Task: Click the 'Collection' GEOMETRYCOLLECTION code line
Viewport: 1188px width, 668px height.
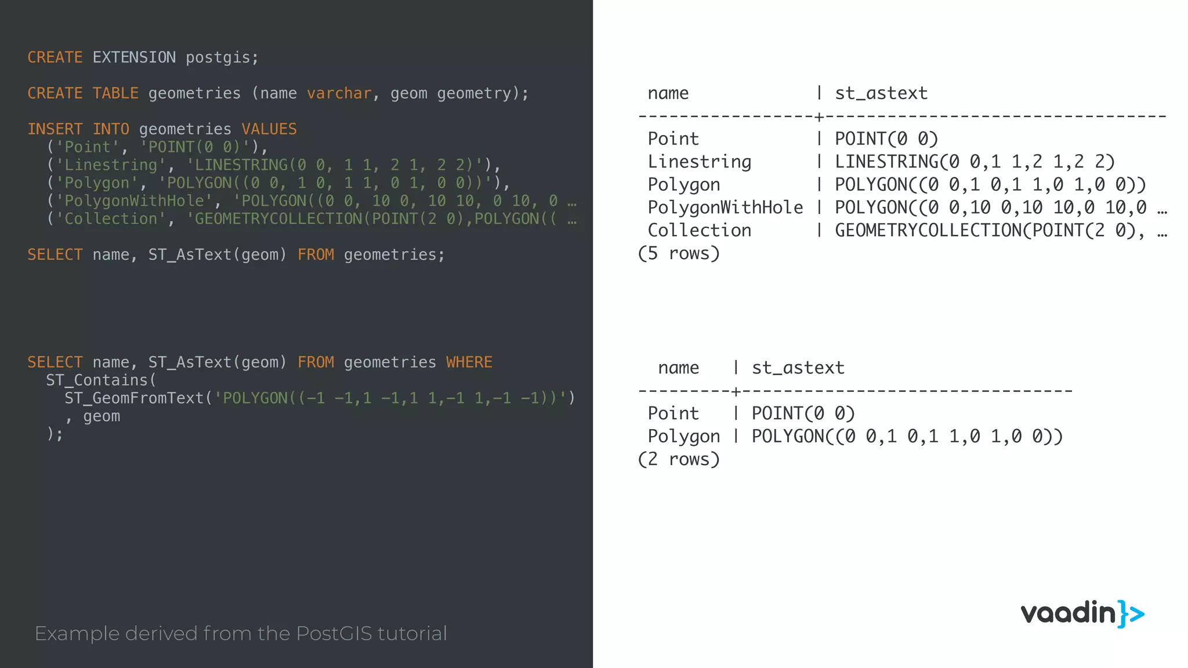Action: pyautogui.click(x=312, y=219)
